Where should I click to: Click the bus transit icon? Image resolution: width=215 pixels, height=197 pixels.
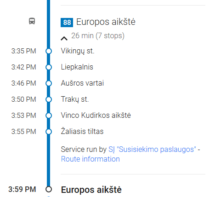point(32,21)
